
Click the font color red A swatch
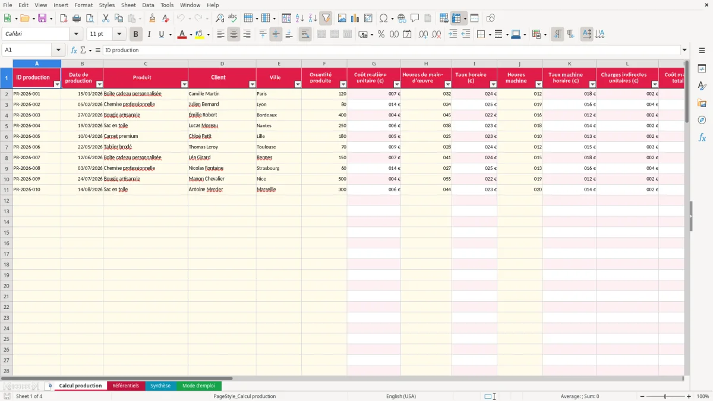182,34
